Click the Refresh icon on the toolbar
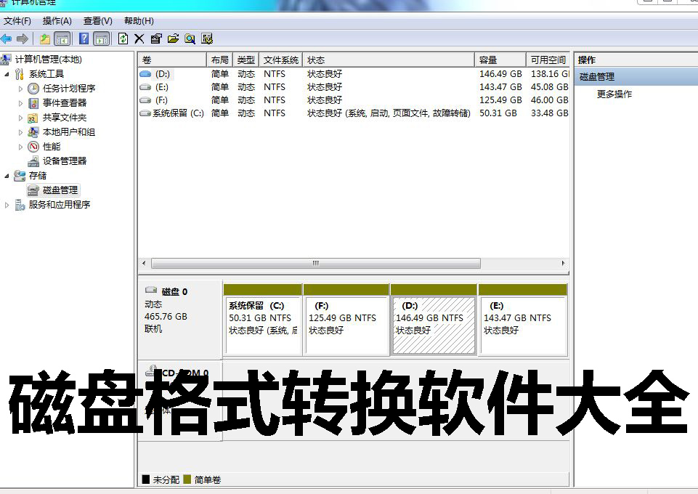Screen dimensions: 698x494 [x=123, y=39]
